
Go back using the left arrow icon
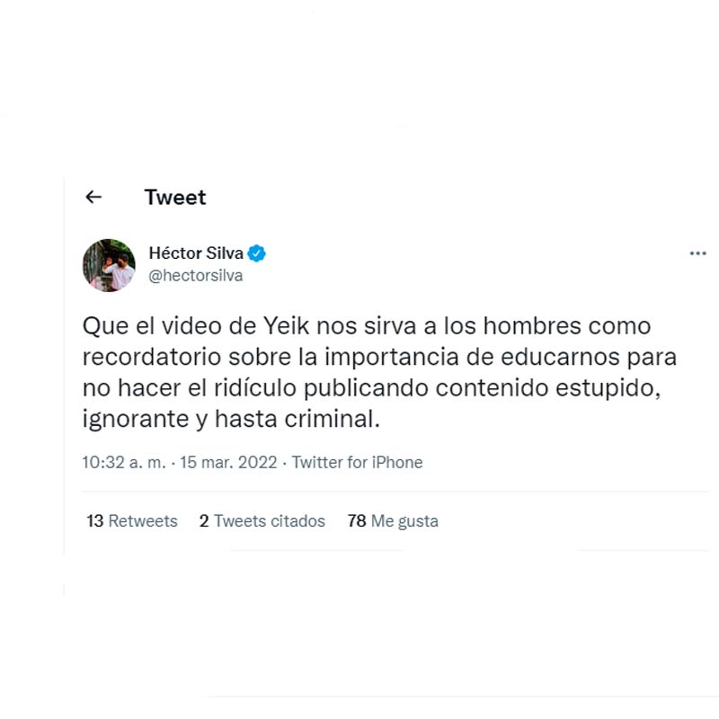tap(93, 197)
